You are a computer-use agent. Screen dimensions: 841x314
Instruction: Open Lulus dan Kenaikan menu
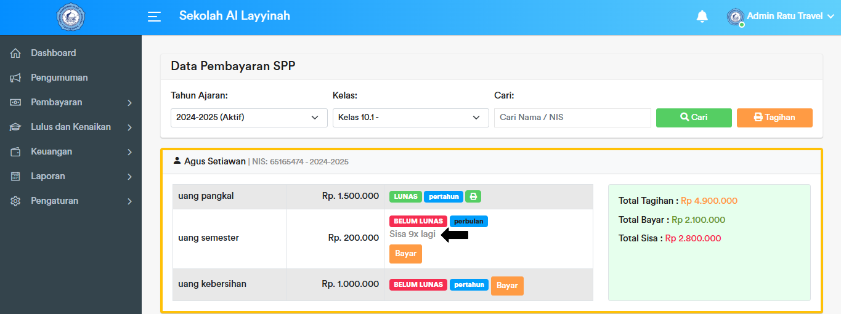[71, 127]
